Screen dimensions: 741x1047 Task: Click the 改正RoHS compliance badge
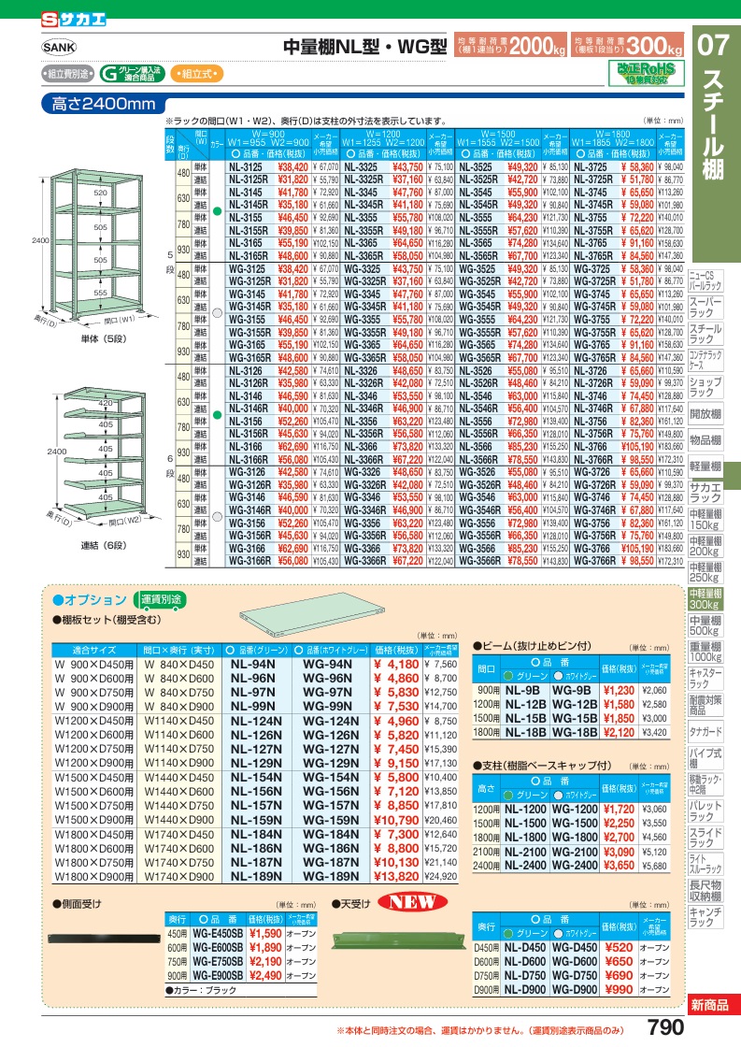click(647, 73)
